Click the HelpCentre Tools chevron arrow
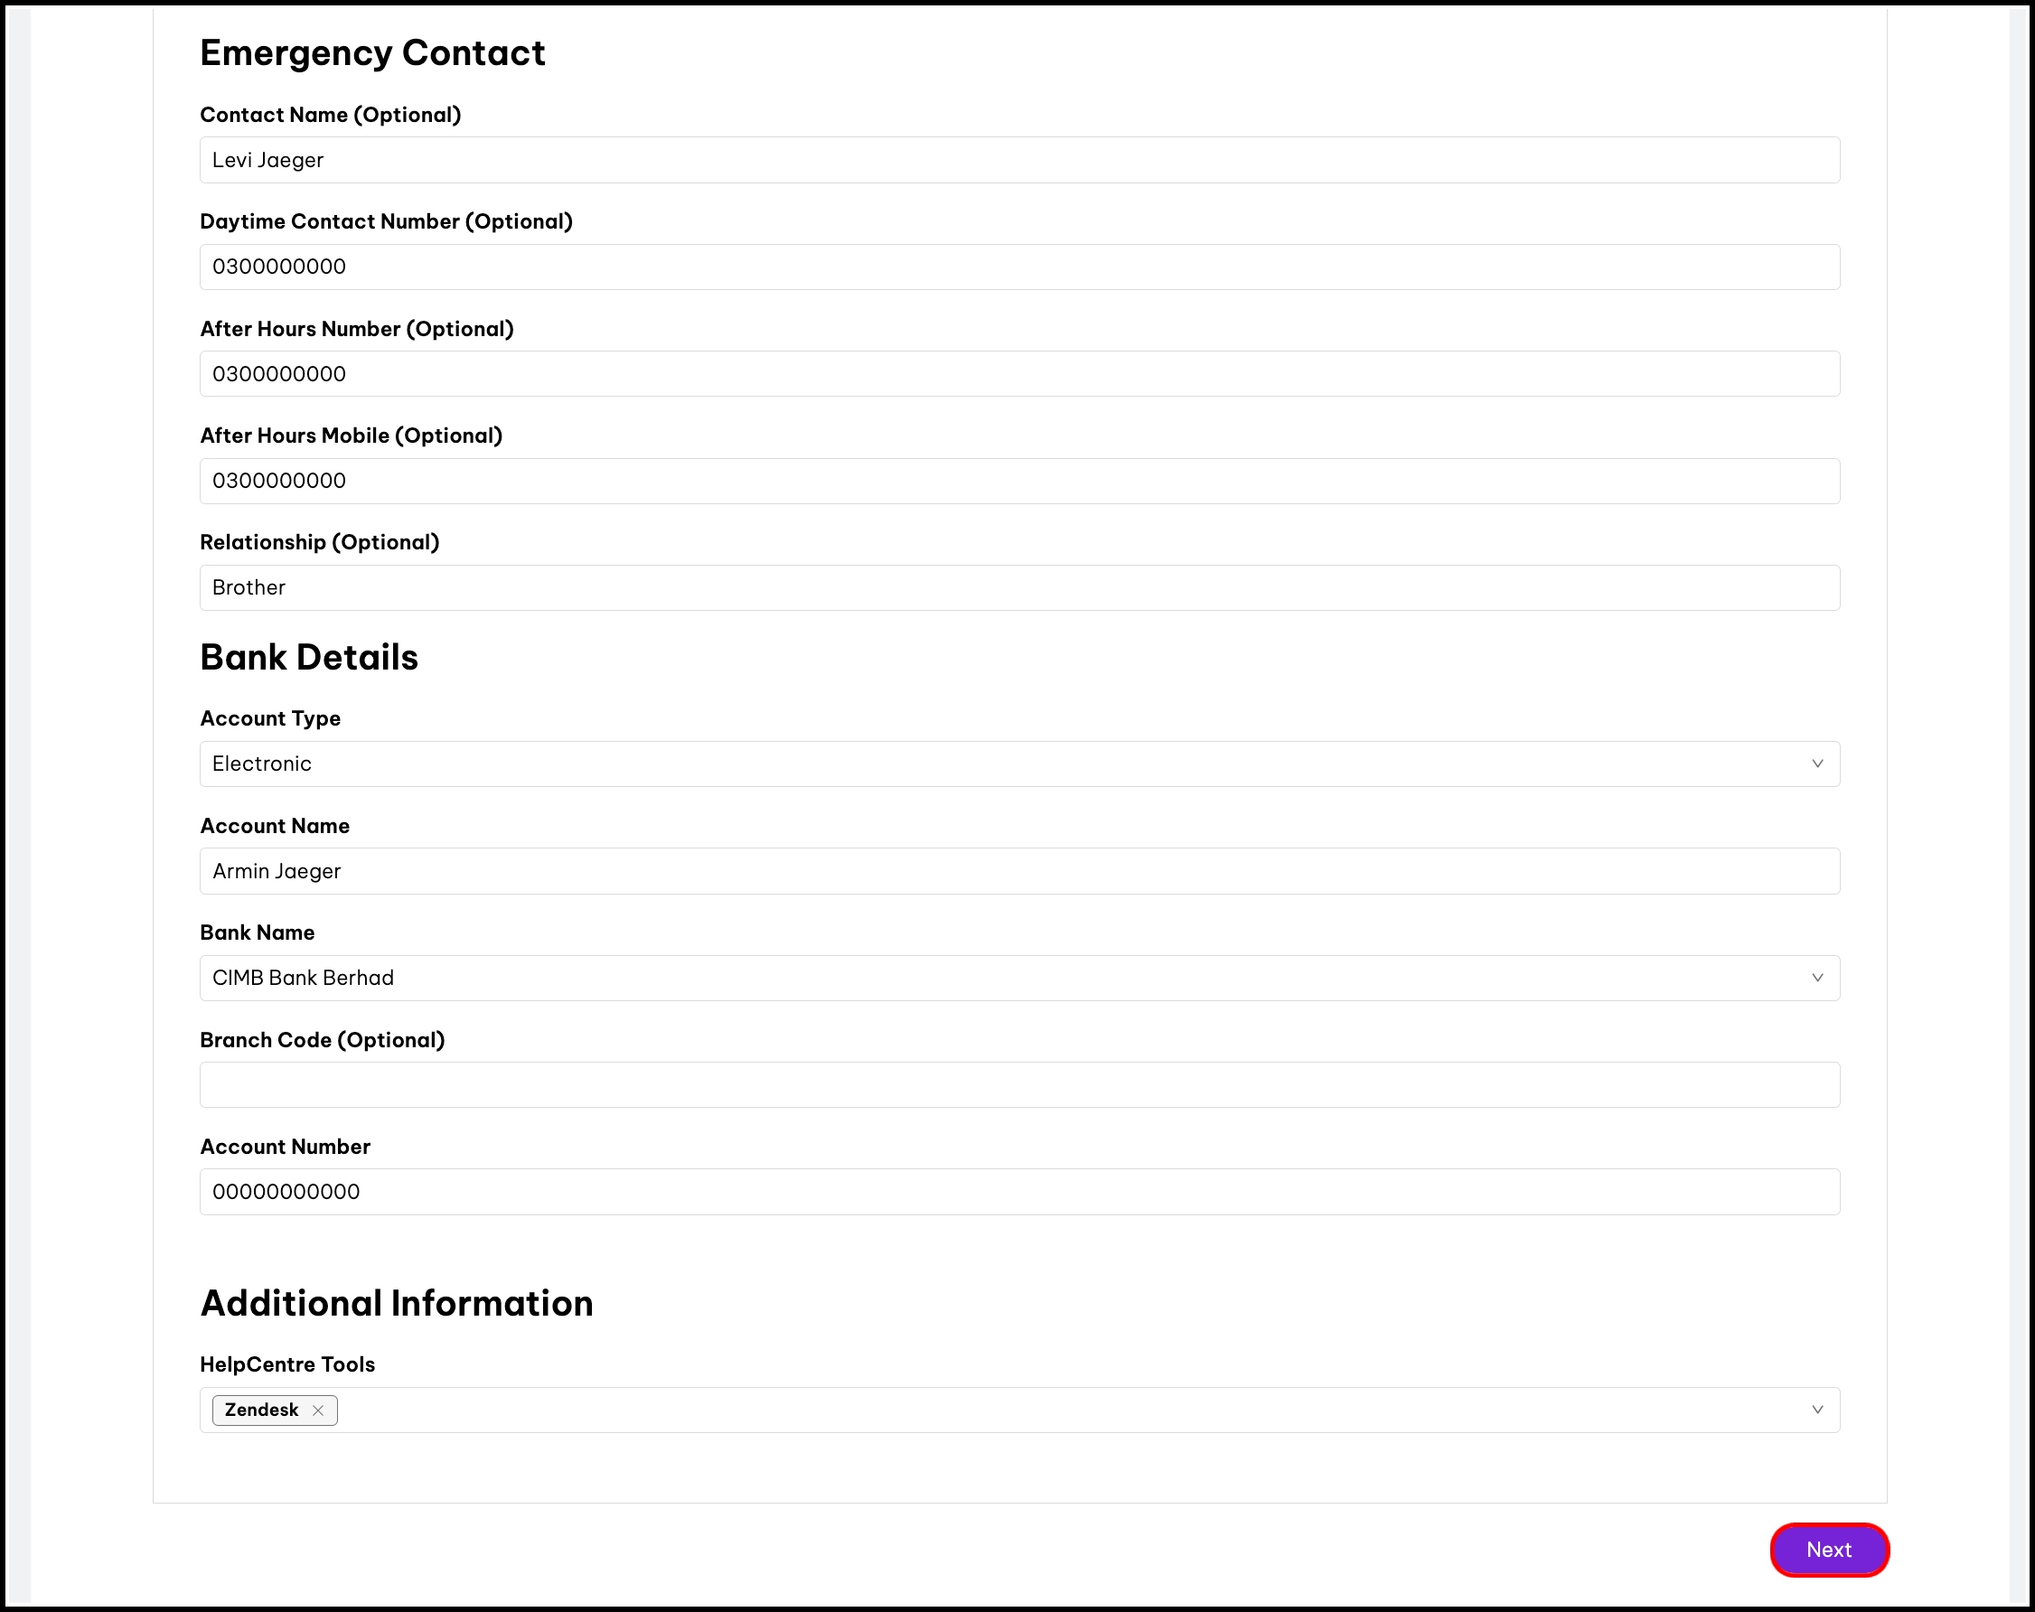The width and height of the screenshot is (2035, 1612). coord(1817,1410)
